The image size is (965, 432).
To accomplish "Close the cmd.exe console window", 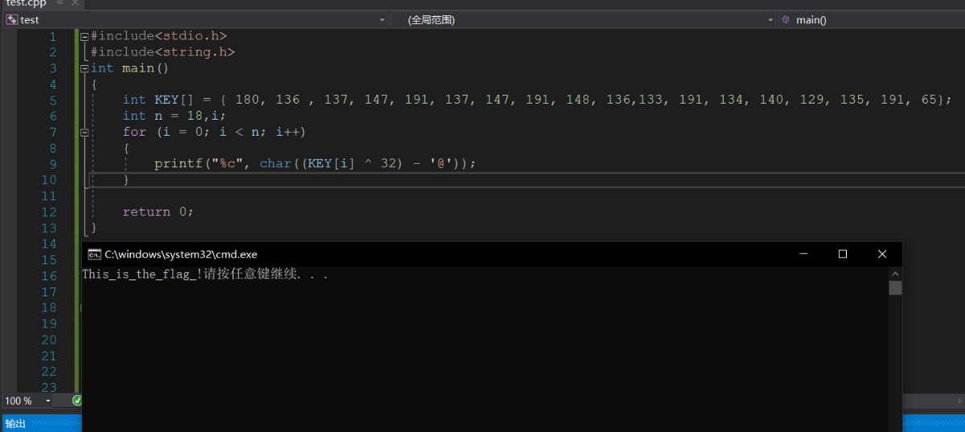I will point(882,254).
